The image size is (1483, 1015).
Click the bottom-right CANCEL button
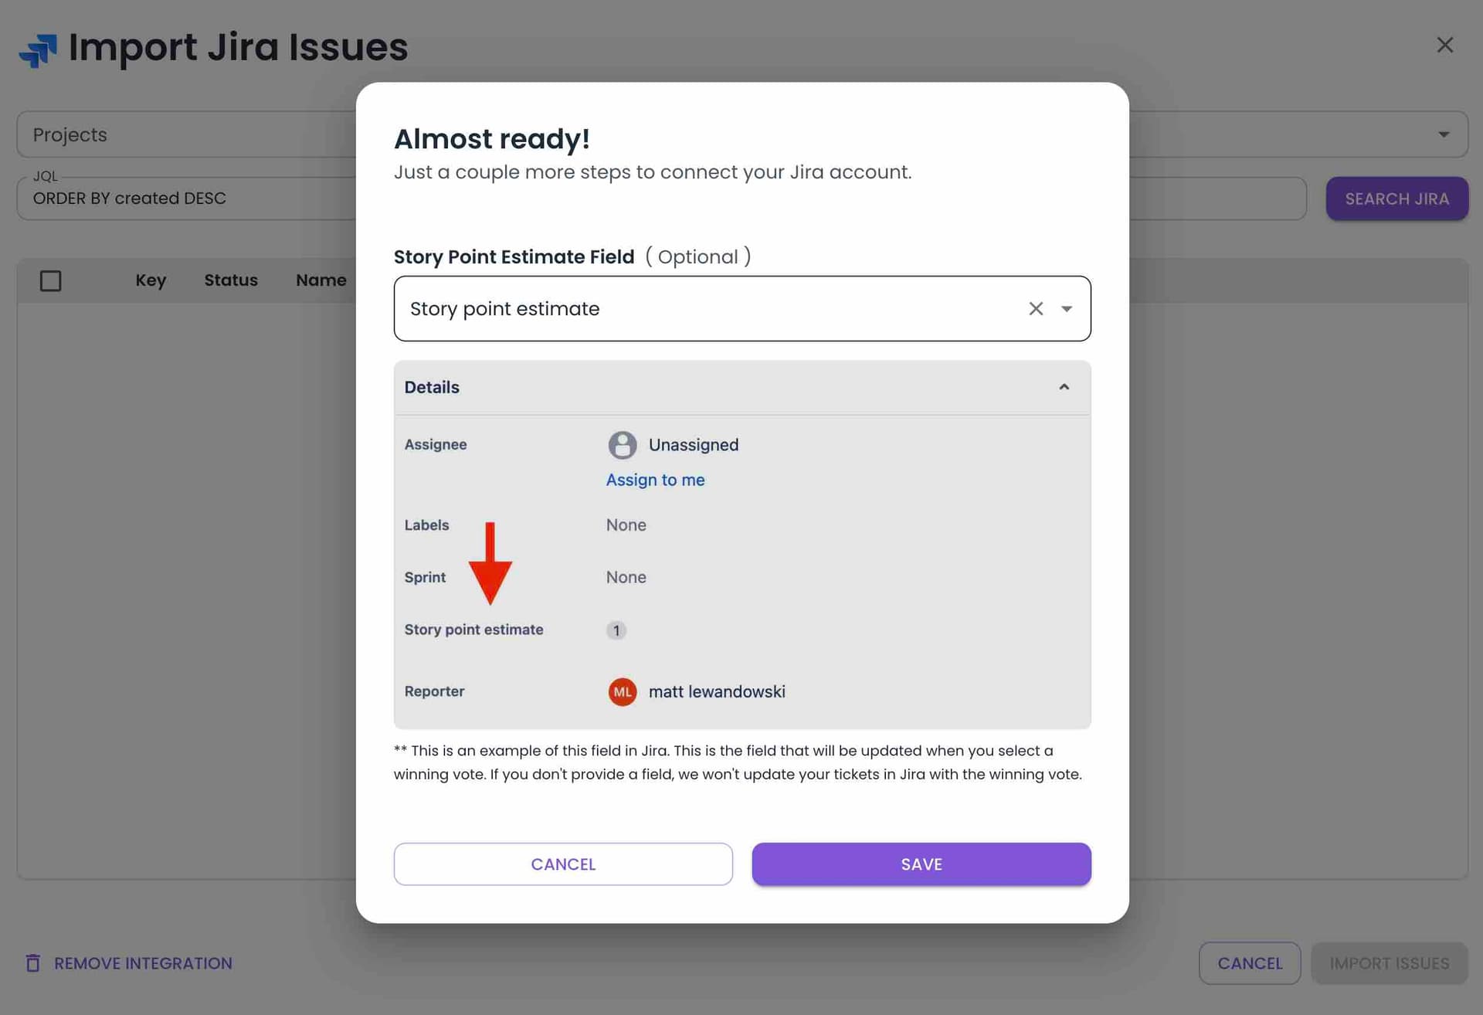click(1249, 962)
